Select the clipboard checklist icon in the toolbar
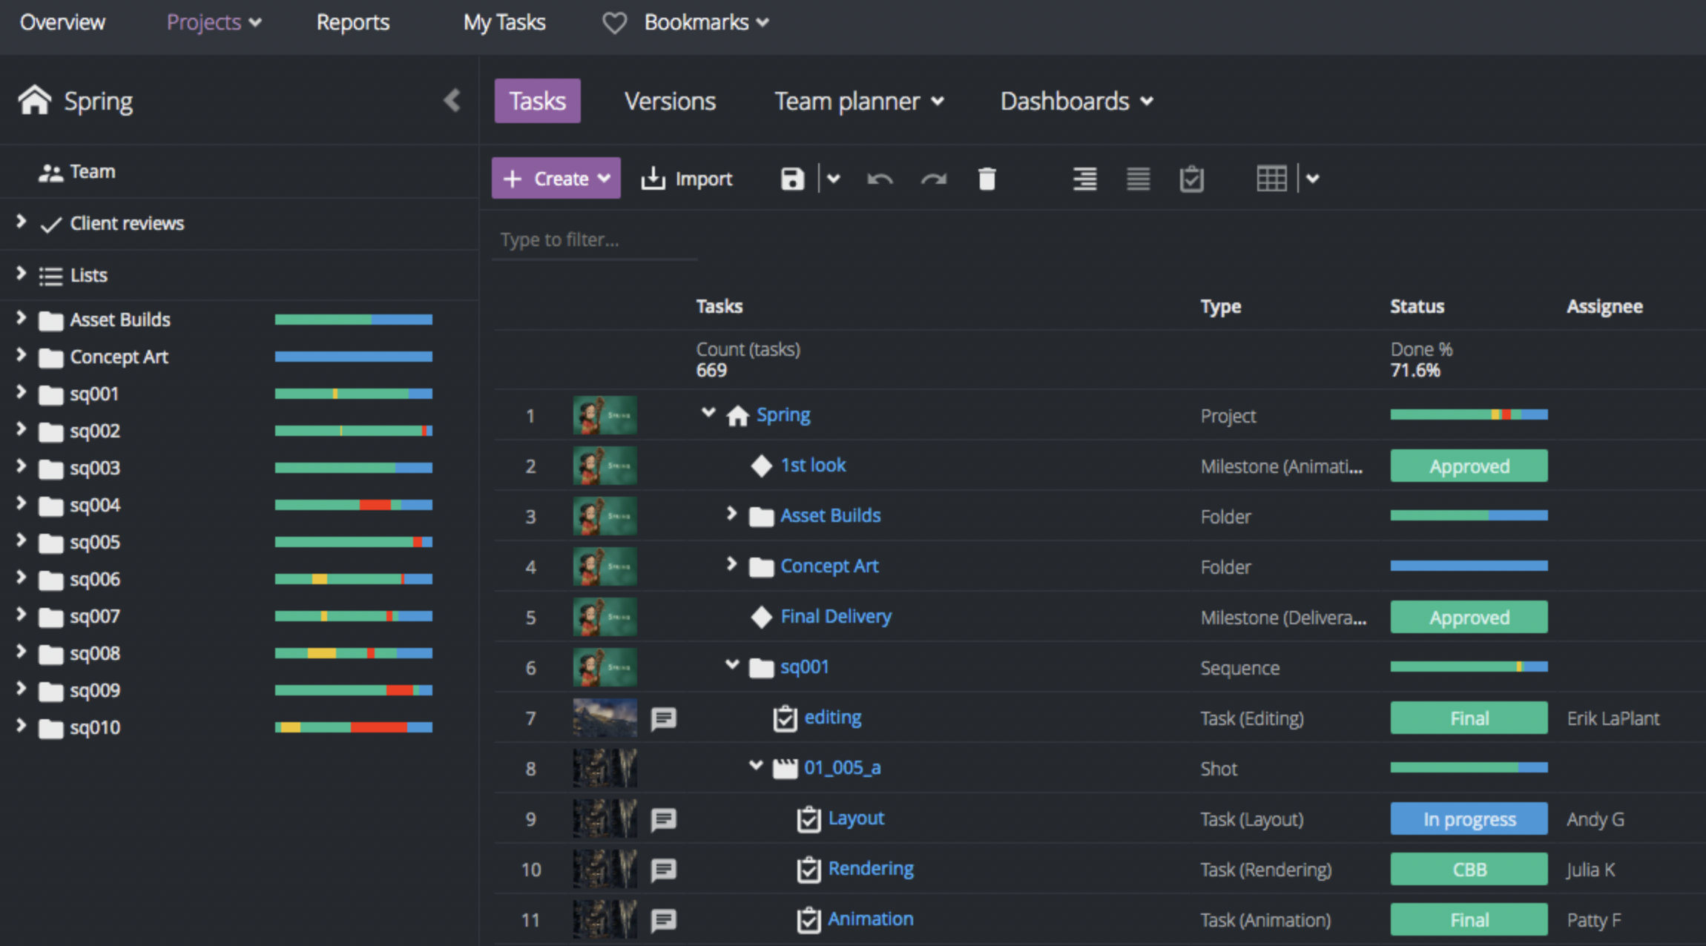 [1191, 178]
